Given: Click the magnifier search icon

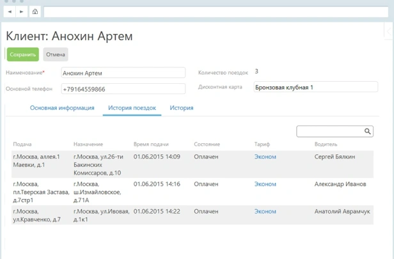Looking at the screenshot, I should pyautogui.click(x=368, y=131).
